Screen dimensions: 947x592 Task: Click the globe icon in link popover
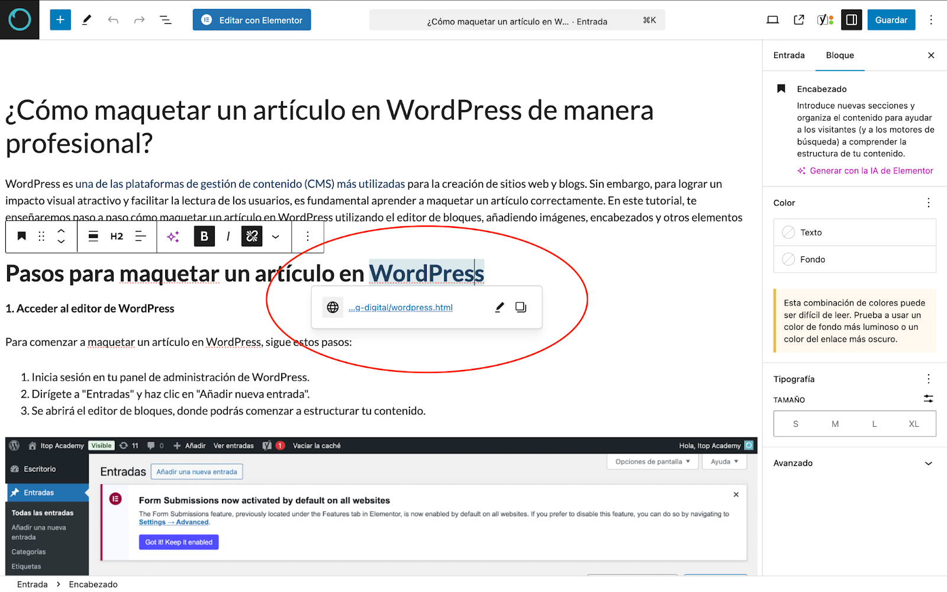pyautogui.click(x=333, y=307)
